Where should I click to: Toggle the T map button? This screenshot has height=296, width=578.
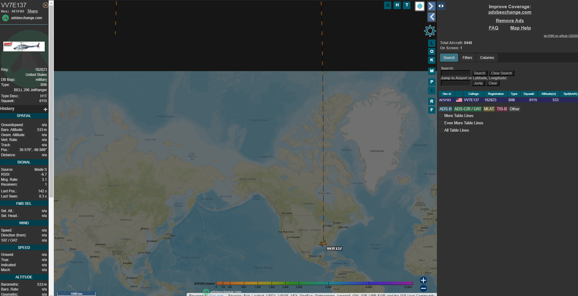click(x=407, y=5)
